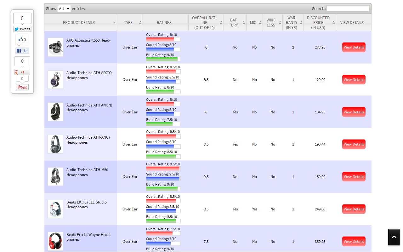Sort by Mic column header

254,23
